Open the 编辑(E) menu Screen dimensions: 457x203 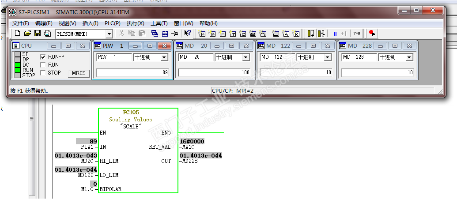tap(44, 23)
